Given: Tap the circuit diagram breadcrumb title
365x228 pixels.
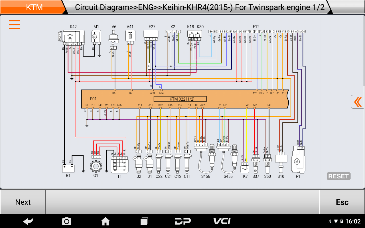Looking at the screenshot, I should [200, 7].
